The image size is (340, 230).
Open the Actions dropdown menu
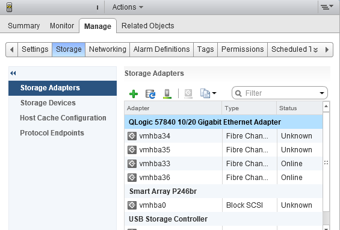coord(128,7)
